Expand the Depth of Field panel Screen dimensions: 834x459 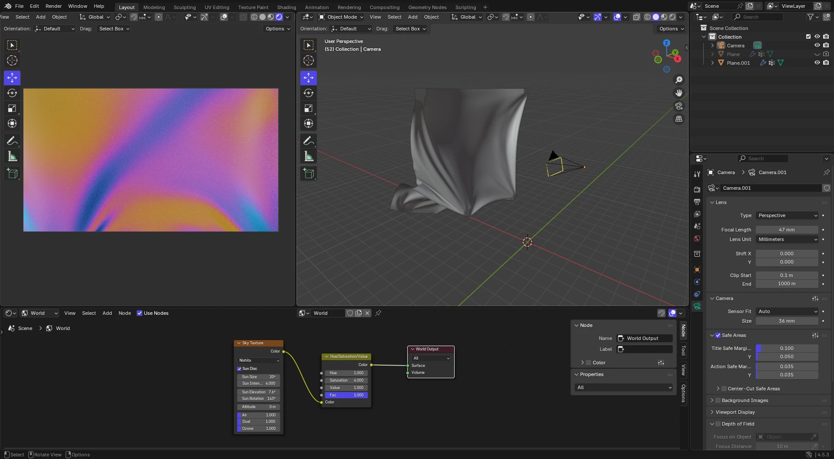pos(712,423)
